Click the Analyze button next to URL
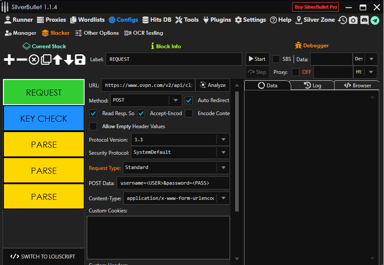Viewport: 384px width, 265px height. 213,85
